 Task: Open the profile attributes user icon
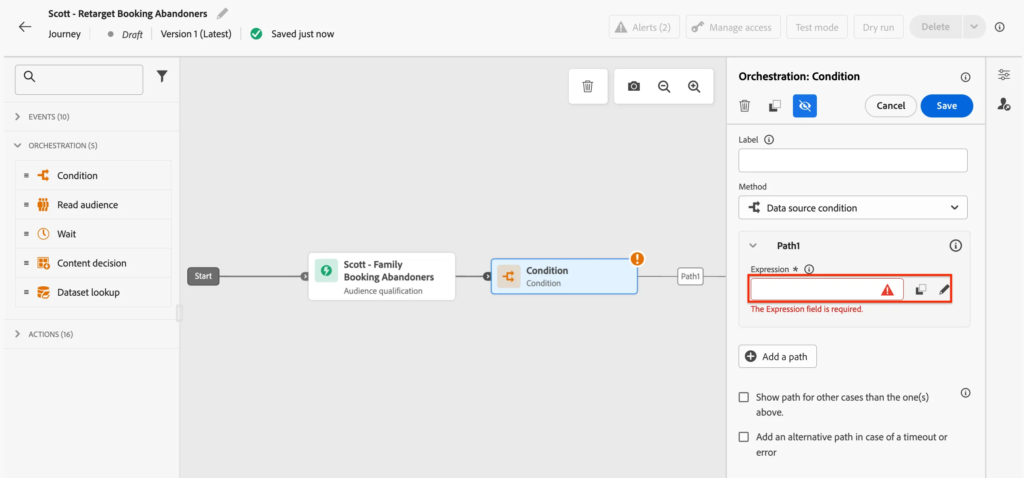(x=1004, y=104)
